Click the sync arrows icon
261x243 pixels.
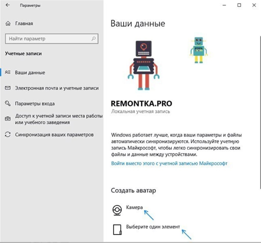(8, 134)
